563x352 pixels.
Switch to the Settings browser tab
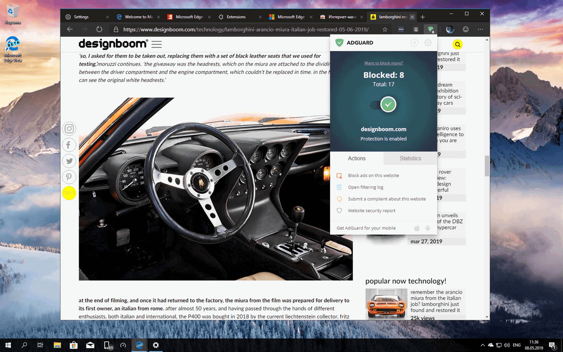click(87, 17)
